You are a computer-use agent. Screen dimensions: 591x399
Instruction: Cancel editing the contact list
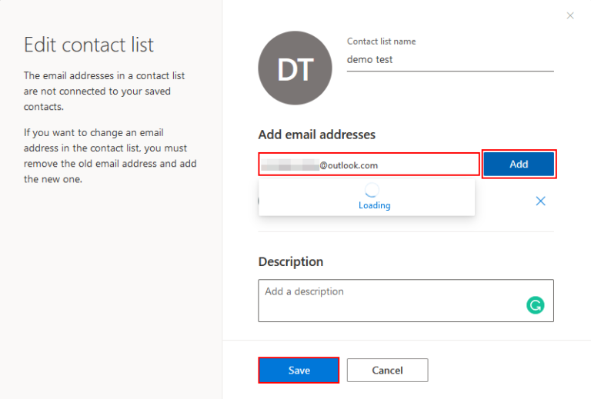388,371
